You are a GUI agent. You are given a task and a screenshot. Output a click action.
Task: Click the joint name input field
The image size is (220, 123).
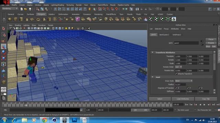pos(186,43)
